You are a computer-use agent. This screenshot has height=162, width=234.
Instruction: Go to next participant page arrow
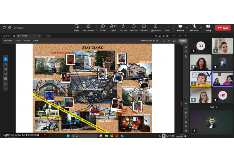point(217,107)
